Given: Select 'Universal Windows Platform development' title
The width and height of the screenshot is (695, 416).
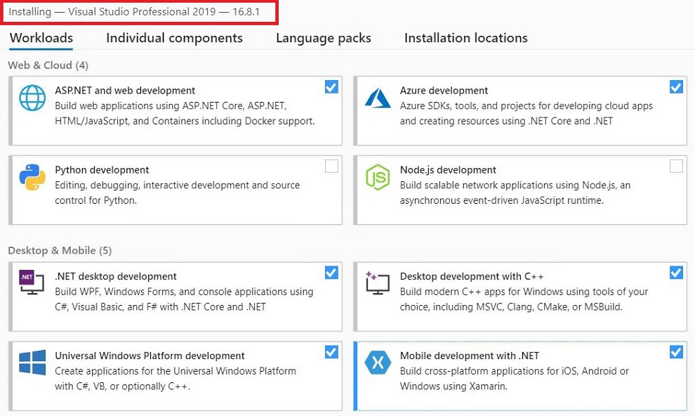Looking at the screenshot, I should (150, 356).
